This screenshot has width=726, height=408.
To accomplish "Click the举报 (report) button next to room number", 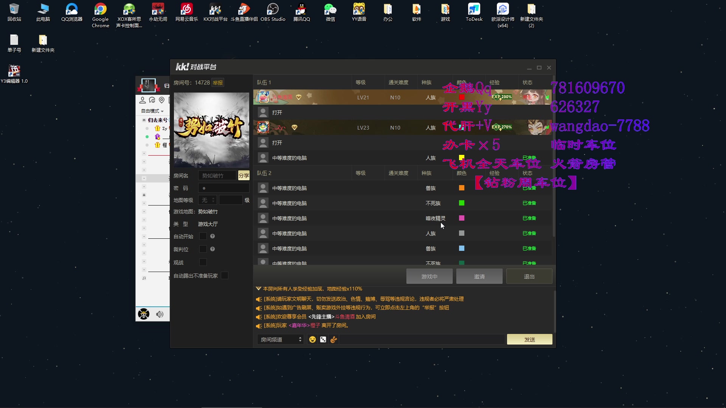I will point(217,82).
